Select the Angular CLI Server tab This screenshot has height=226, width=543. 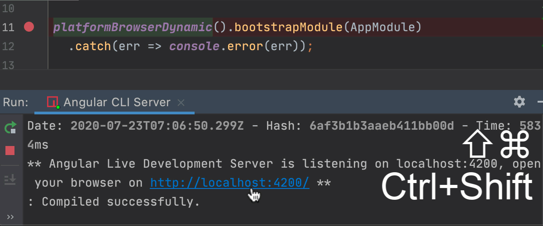click(x=117, y=102)
